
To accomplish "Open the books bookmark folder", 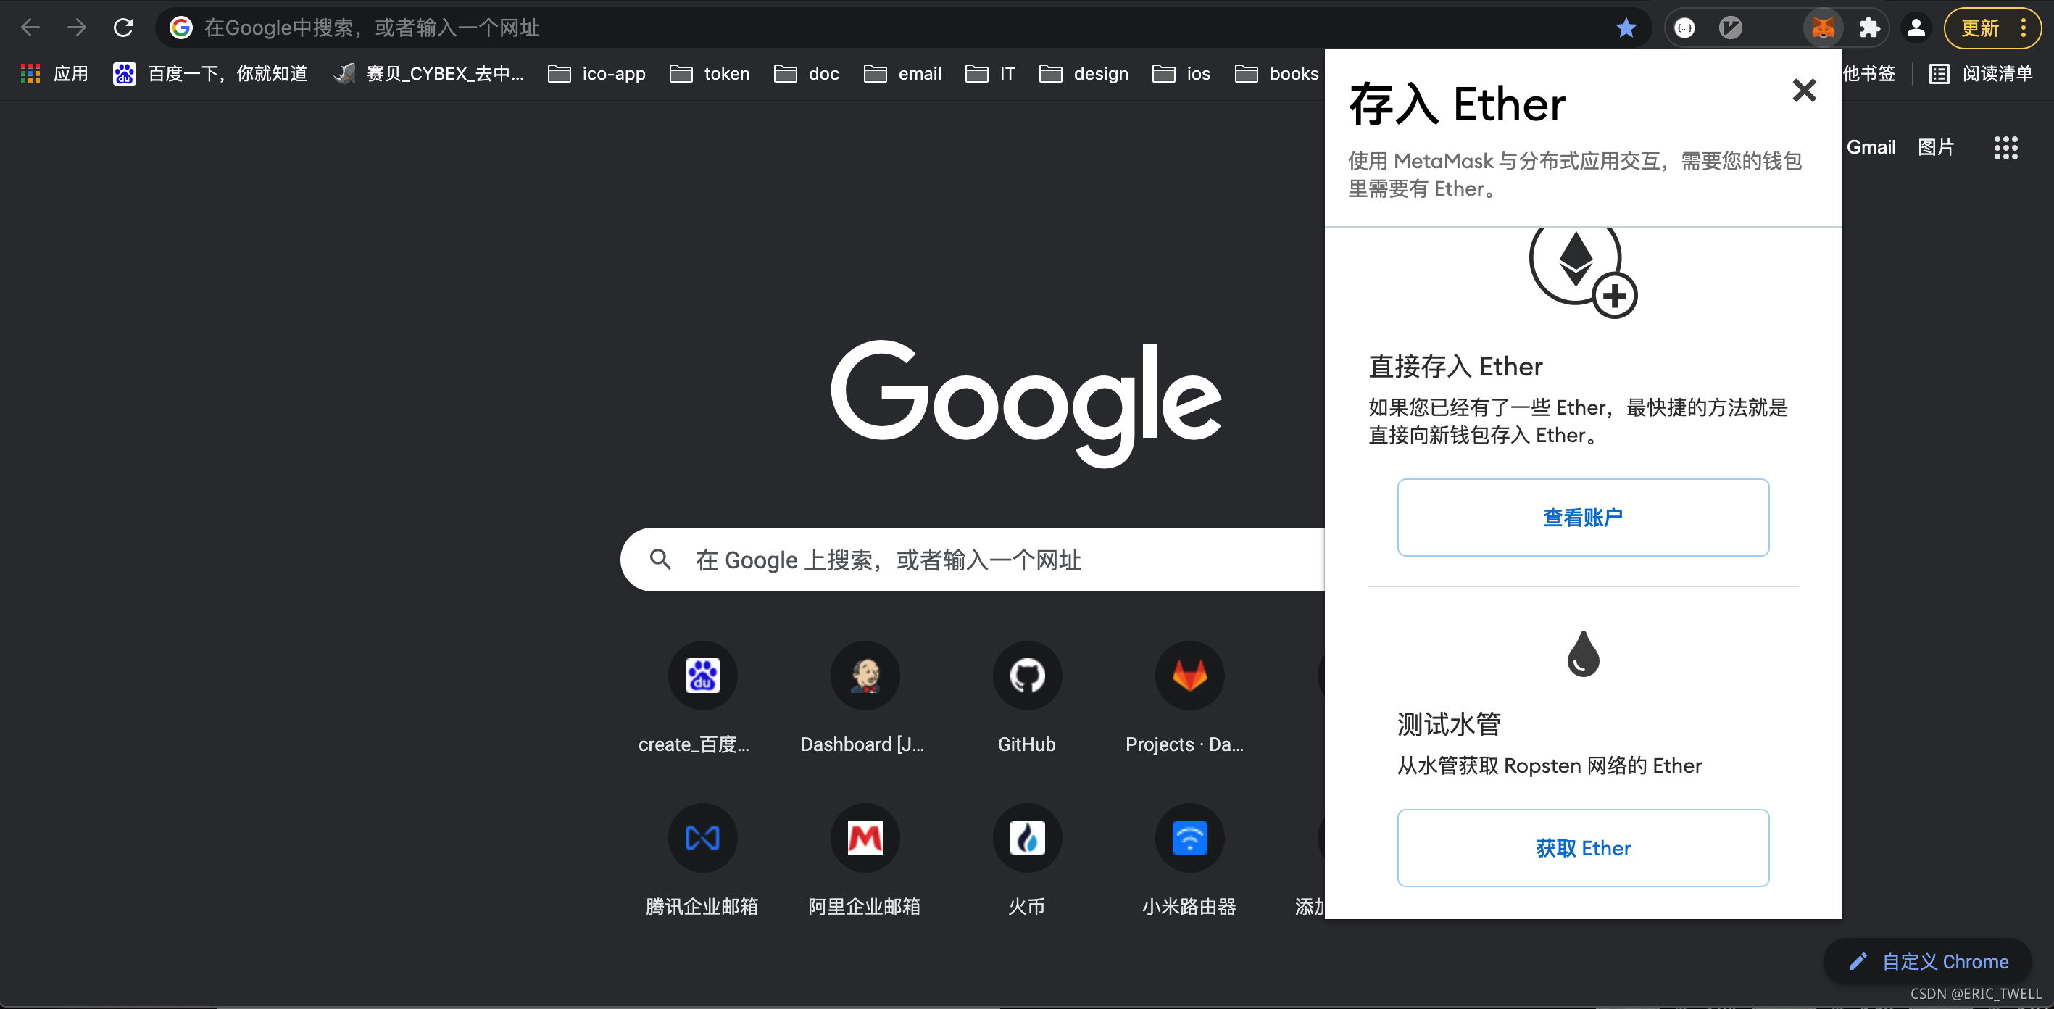I will [1276, 73].
